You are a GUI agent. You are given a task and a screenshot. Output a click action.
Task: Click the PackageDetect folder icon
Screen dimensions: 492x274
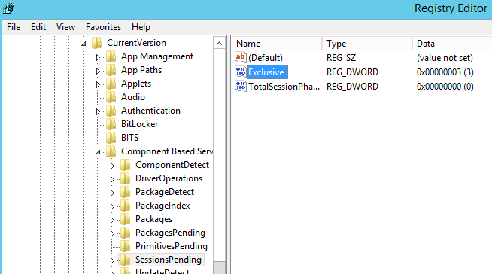[x=125, y=192]
